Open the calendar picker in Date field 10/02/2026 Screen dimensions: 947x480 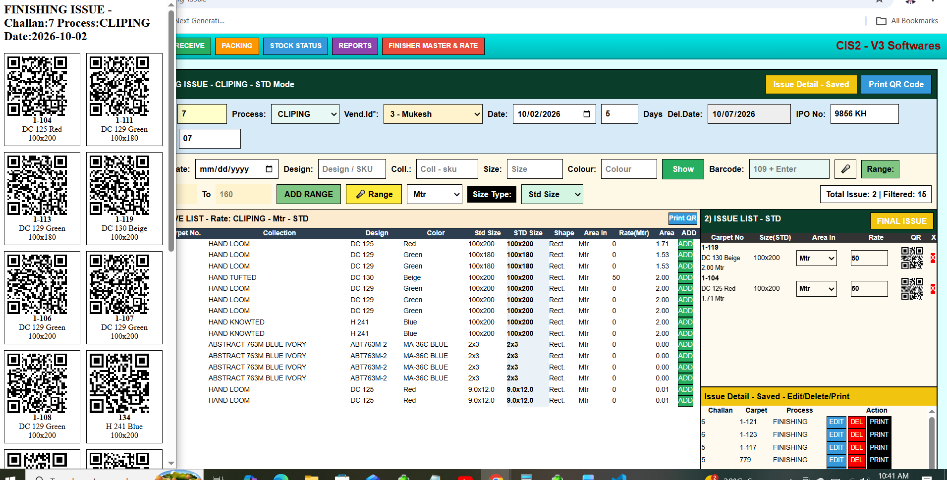[587, 114]
